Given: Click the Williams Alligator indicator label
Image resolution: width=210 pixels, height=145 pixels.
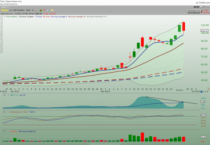Looking at the screenshot, I should click(26, 17).
